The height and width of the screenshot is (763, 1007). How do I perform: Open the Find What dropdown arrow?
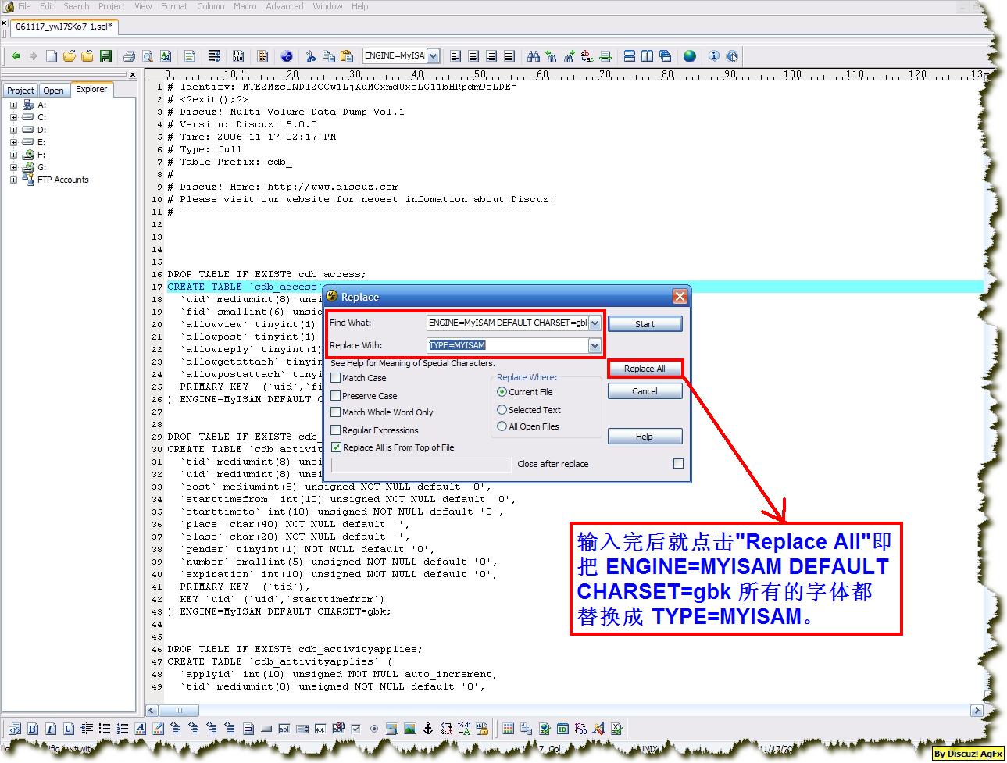[x=595, y=323]
